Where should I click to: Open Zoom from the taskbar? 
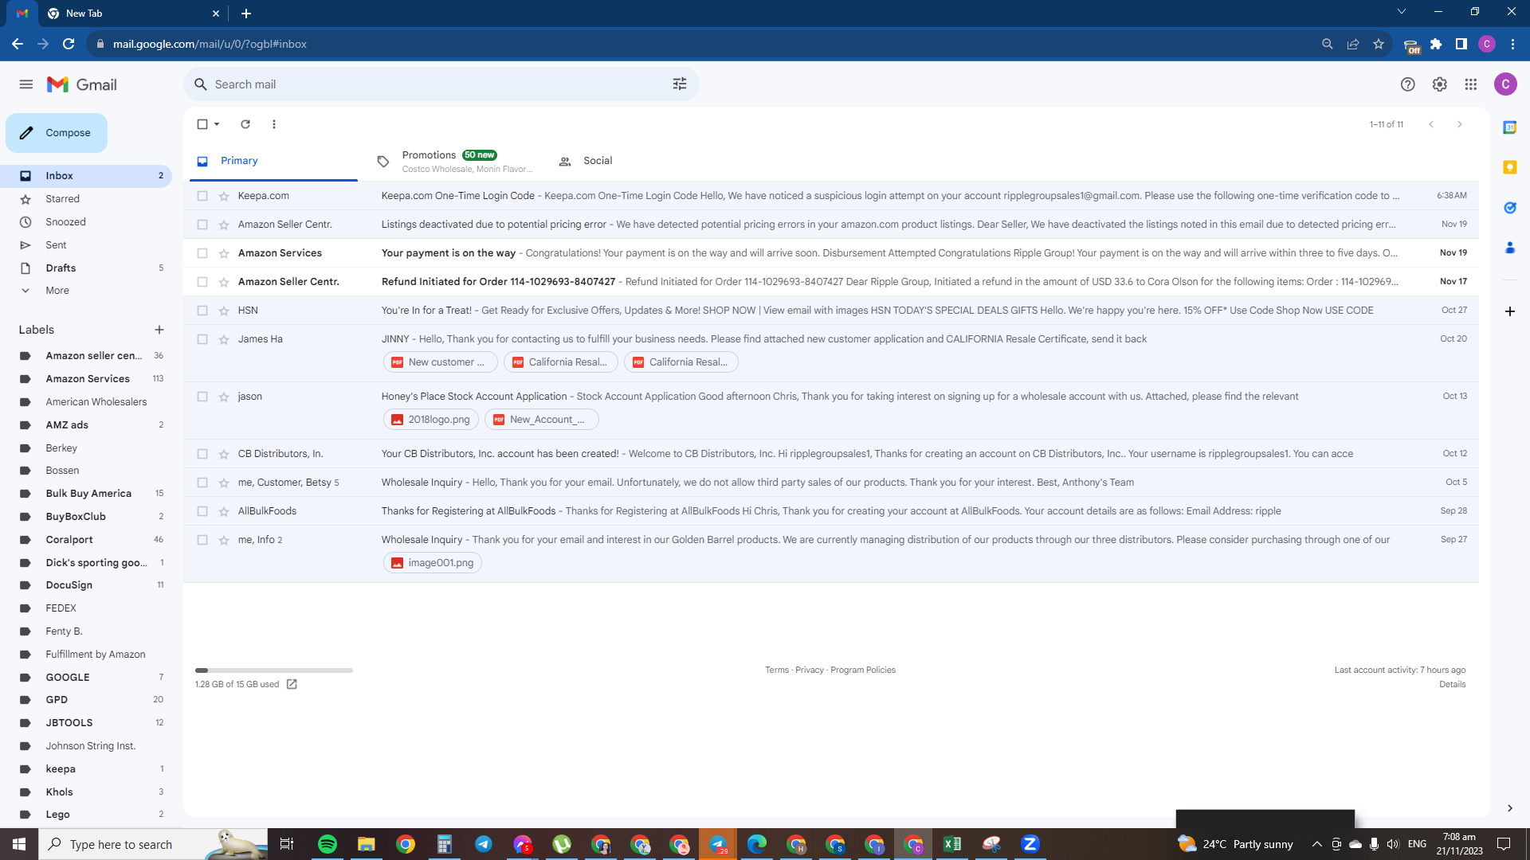pos(1030,844)
